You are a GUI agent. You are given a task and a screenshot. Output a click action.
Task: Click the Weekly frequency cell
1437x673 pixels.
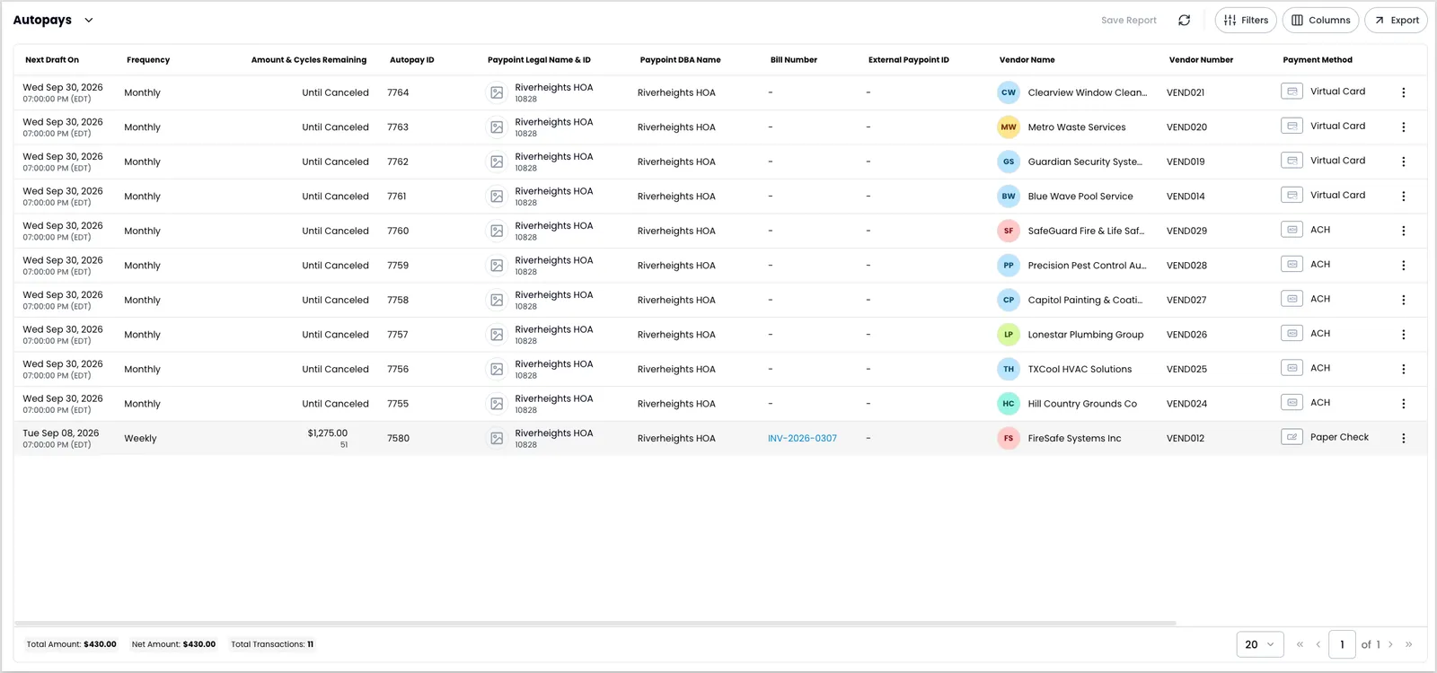tap(140, 439)
